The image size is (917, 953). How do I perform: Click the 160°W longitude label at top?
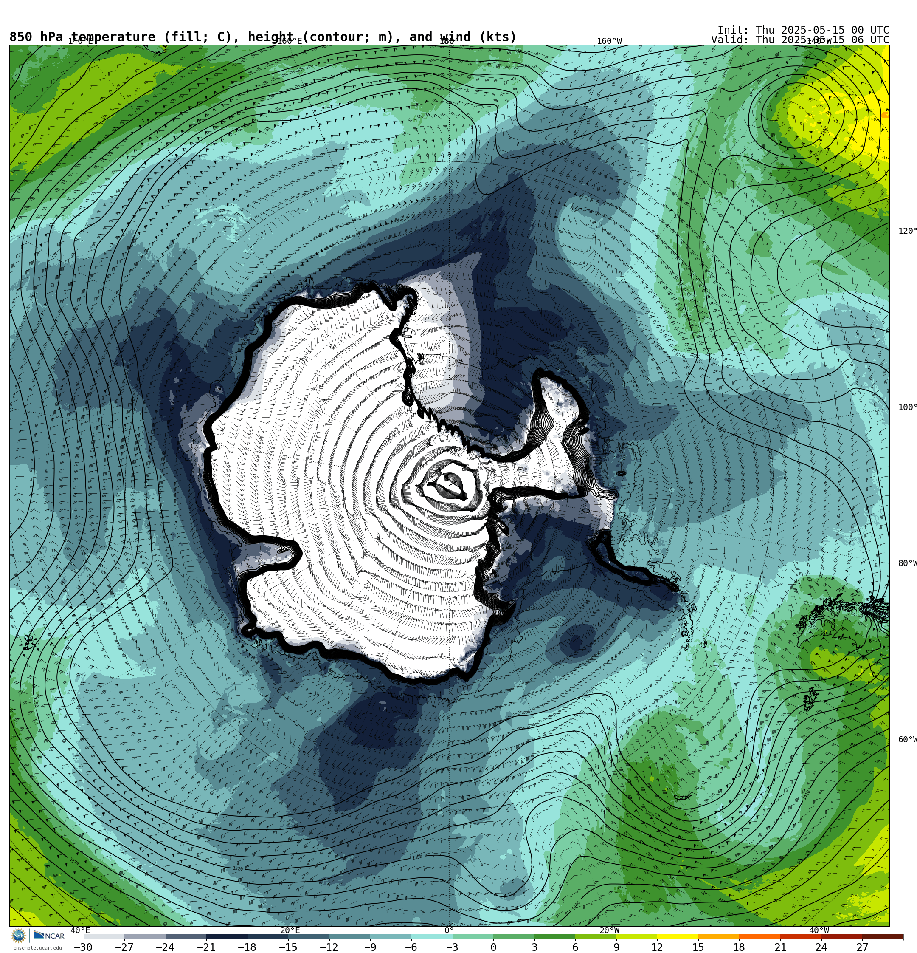tap(609, 41)
